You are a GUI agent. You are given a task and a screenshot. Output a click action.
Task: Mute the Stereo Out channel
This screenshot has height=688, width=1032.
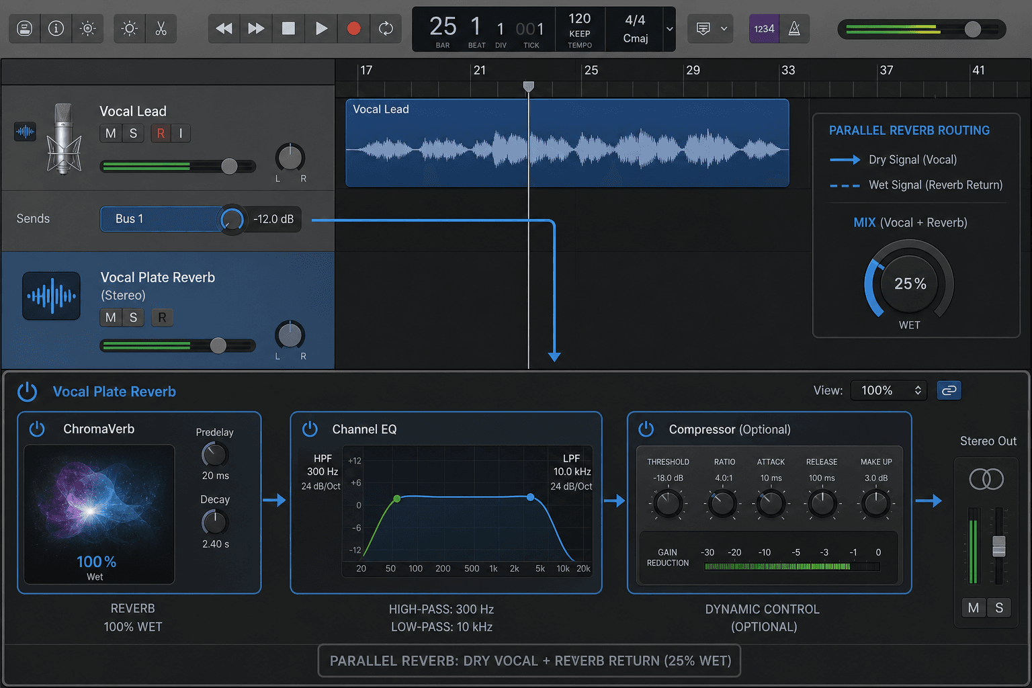tap(974, 608)
